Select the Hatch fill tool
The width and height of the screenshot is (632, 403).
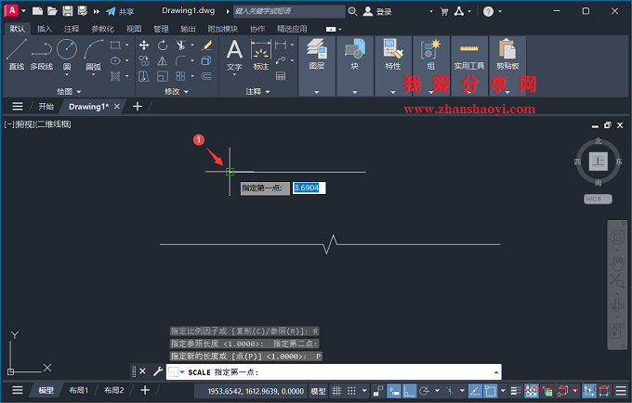click(115, 76)
